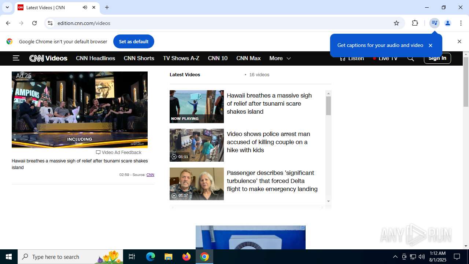Click the '16 videos' count text
Screen dimensions: 469x264
click(259, 75)
